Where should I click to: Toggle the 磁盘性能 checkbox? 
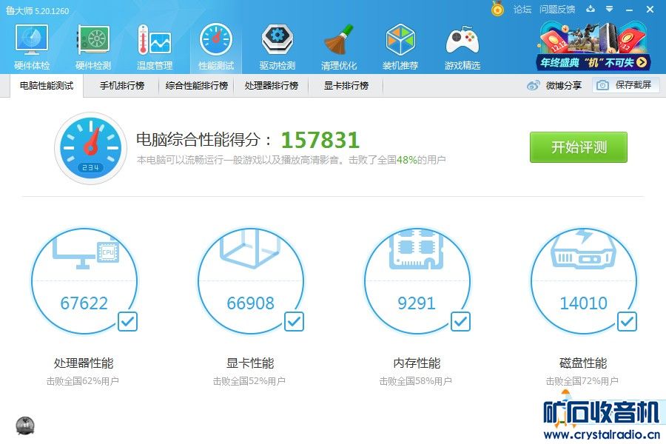click(x=627, y=321)
